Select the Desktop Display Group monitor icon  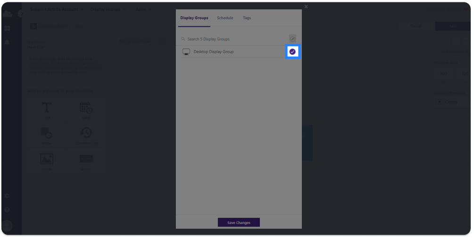(x=186, y=52)
